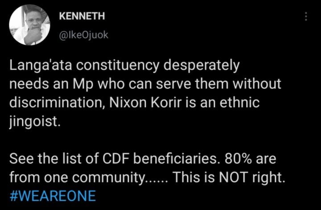
Task: Click the word ethnic in tweet
Action: click(239, 103)
